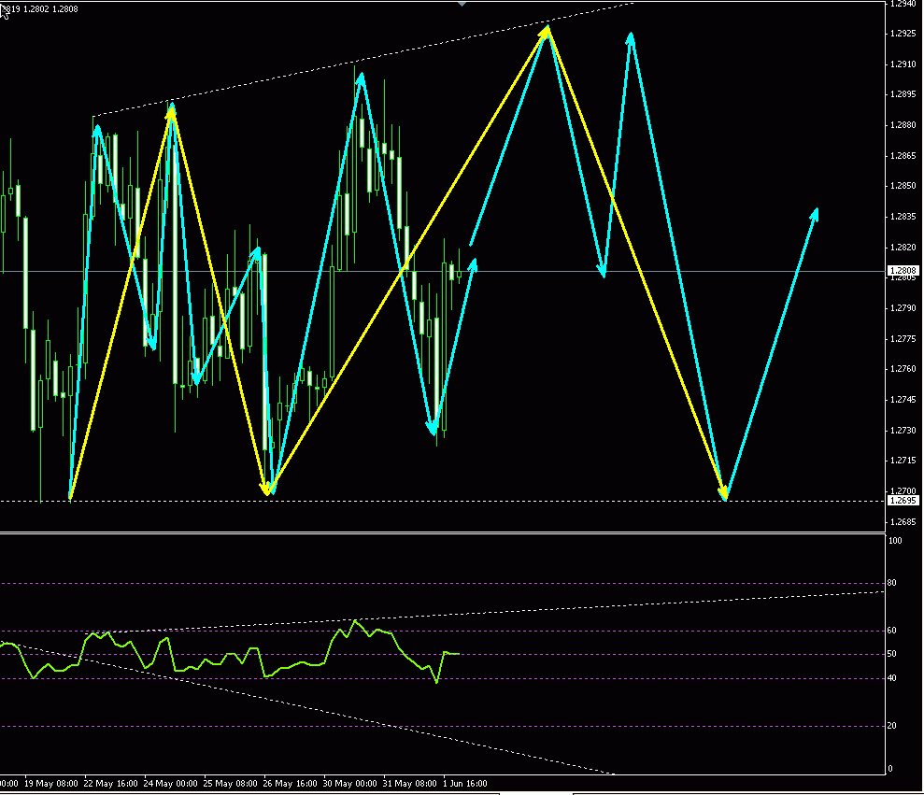Image resolution: width=924 pixels, height=795 pixels.
Task: Click the indicator level 50 label
Action: (892, 654)
